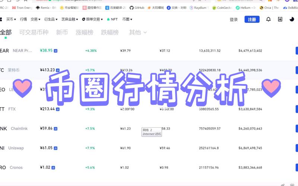The width and height of the screenshot is (298, 186).
Task: Click the +7.5% change value
Action: (x=90, y=129)
